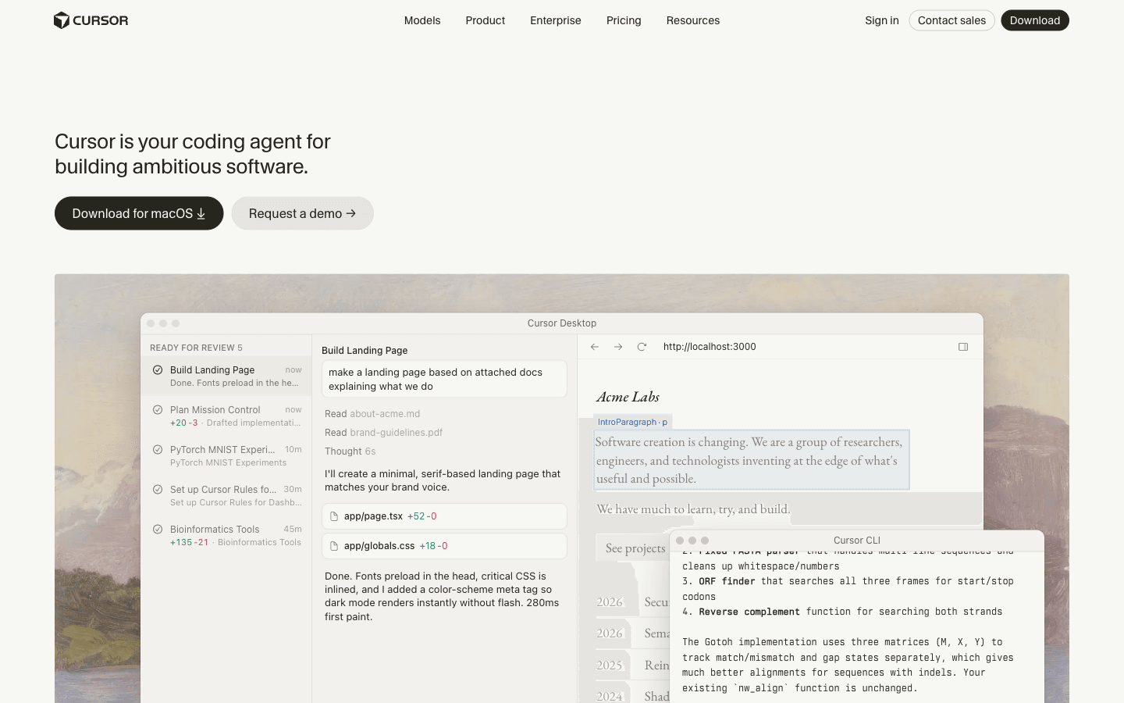The image size is (1124, 703).
Task: Click check icon beside PyTorch MNIST Experi...
Action: click(x=158, y=450)
